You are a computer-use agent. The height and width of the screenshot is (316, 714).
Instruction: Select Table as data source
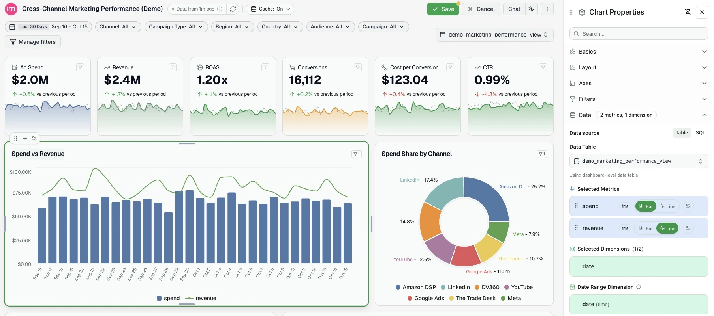(x=682, y=133)
